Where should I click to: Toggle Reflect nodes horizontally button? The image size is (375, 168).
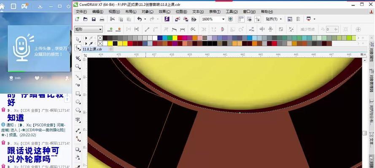tap(262, 29)
